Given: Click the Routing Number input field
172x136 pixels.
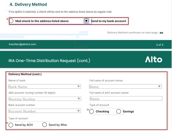Looking at the screenshot, I should coord(45,99).
